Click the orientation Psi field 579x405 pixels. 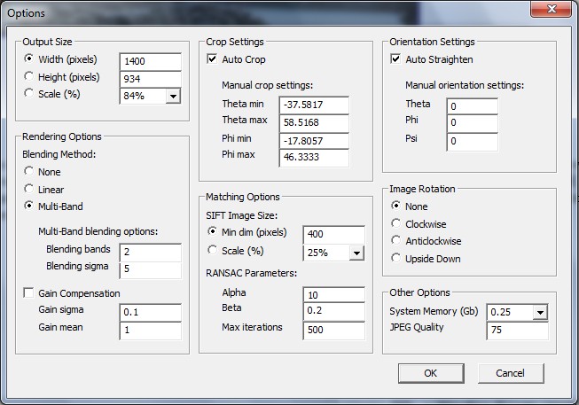tap(473, 142)
